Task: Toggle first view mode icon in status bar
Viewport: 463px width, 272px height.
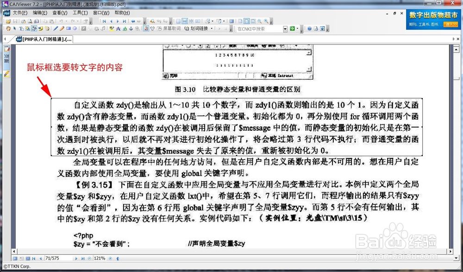Action: [x=15, y=258]
